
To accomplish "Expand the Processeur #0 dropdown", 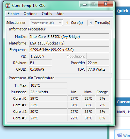I will coord(46,23).
